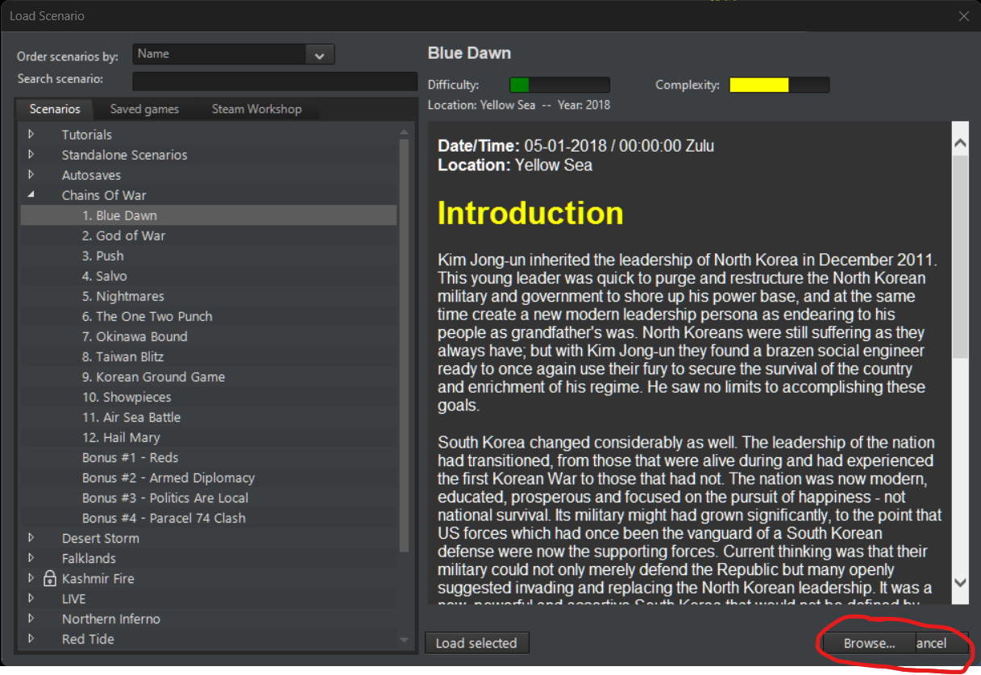This screenshot has height=675, width=981.
Task: Select Bonus #4 - Paracel 74 Clash scenario
Action: point(208,518)
